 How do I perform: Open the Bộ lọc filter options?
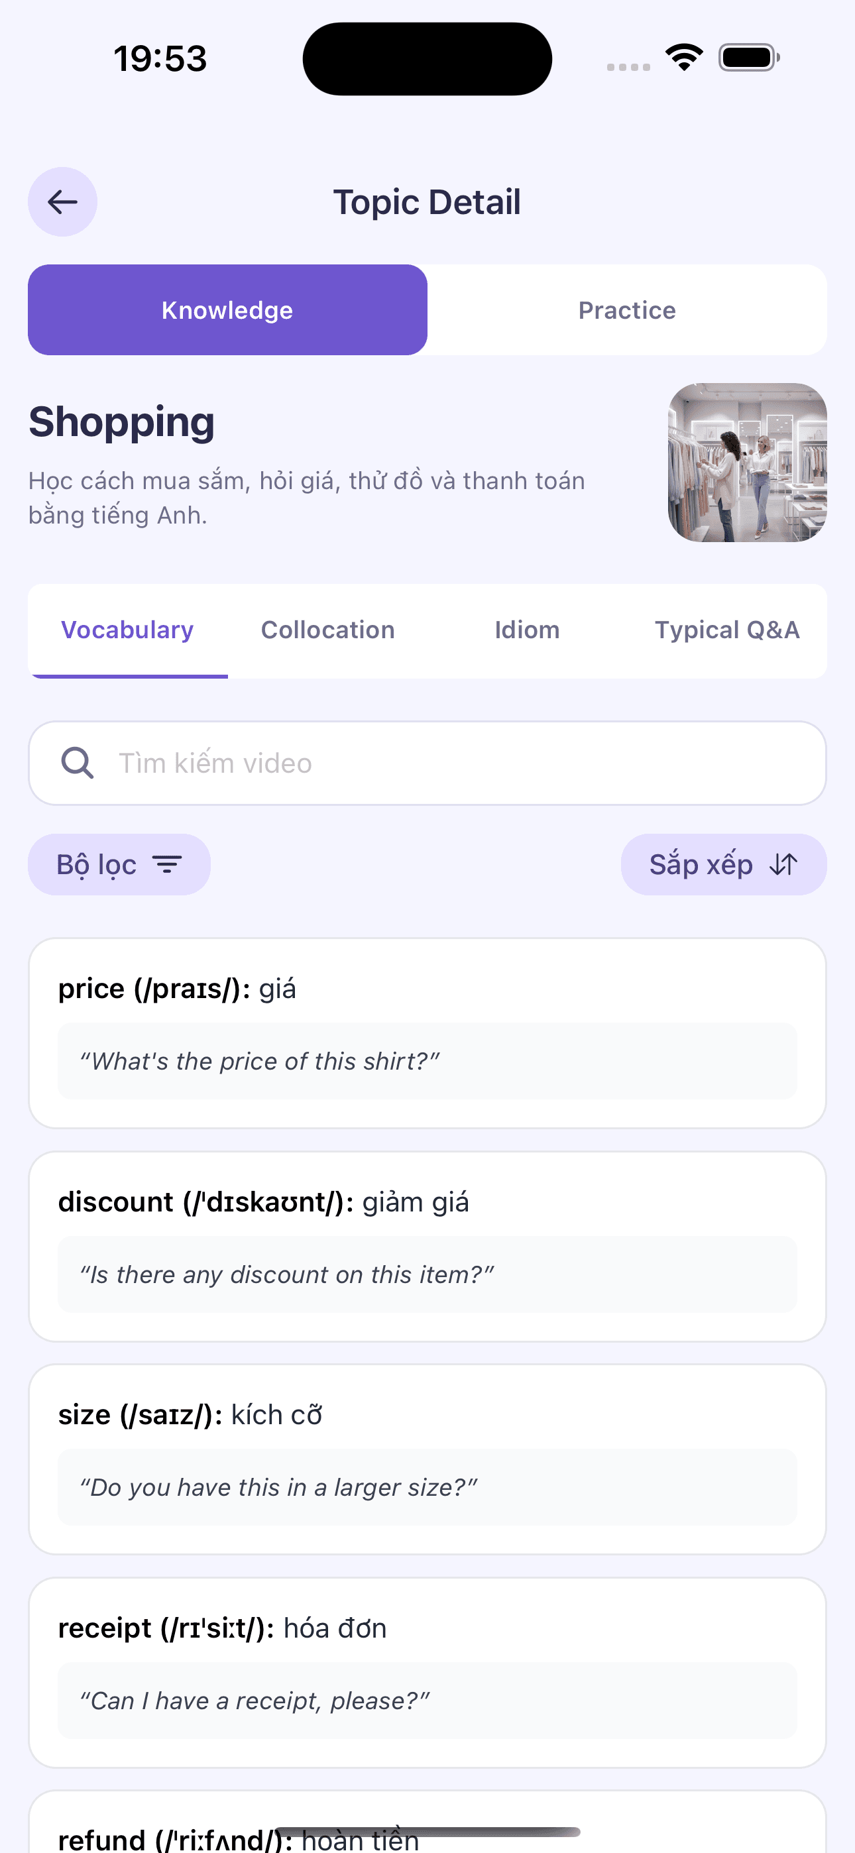coord(119,864)
